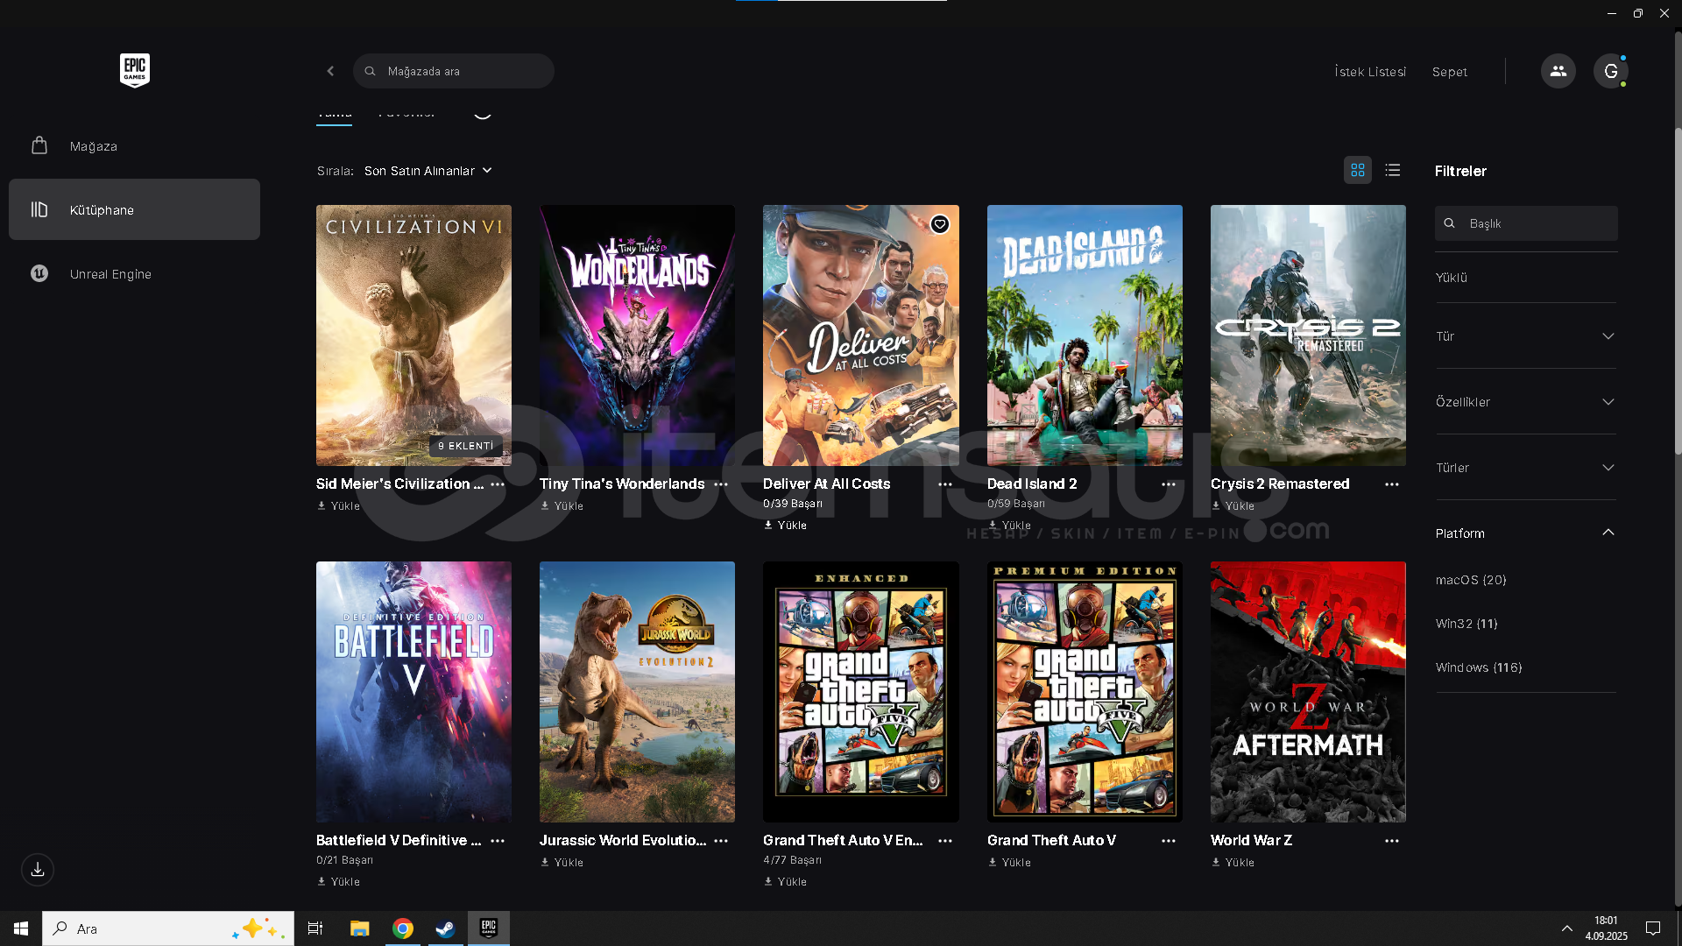
Task: Filter platform by Win32 (11)
Action: (x=1466, y=624)
